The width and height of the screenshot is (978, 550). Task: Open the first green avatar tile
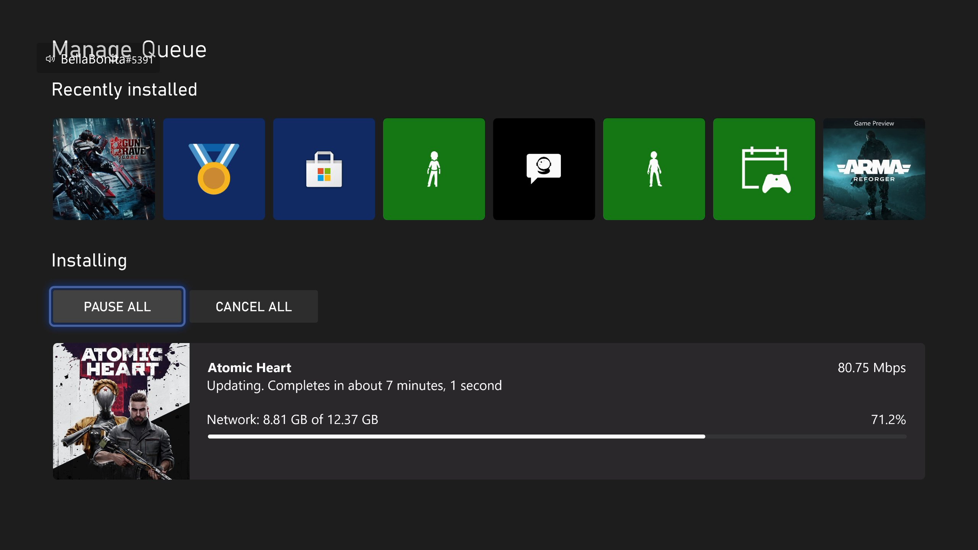point(434,169)
